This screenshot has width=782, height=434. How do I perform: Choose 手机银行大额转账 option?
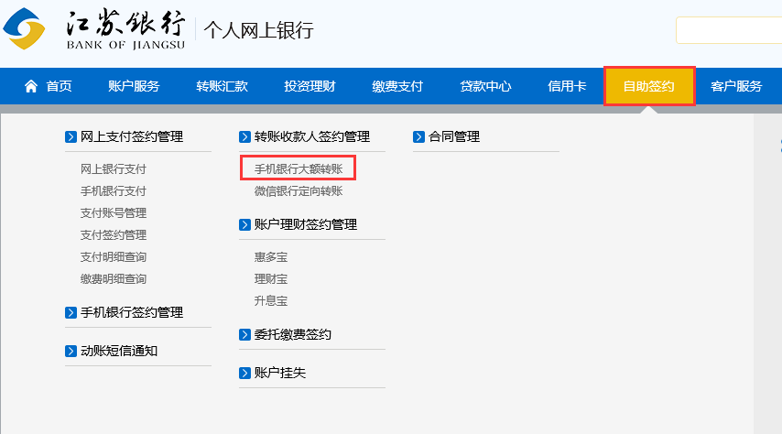tap(299, 169)
